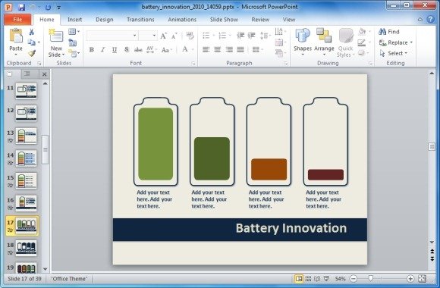Viewport: 440px width, 288px height.
Task: Click the Copy icon in Clipboard group
Action: 32,42
